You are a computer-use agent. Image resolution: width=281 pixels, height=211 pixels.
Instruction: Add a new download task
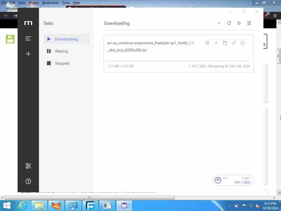pyautogui.click(x=28, y=54)
